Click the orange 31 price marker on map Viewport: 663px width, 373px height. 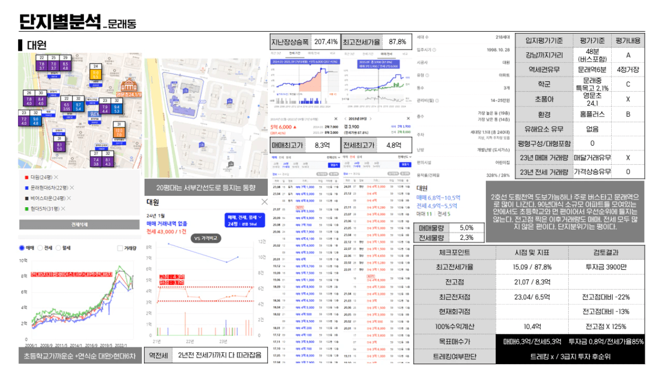119,130
